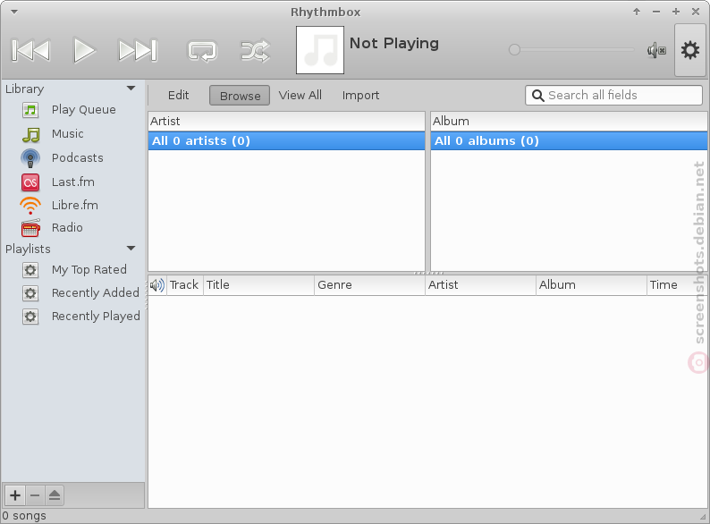
Task: Select the Music library icon
Action: pos(30,134)
